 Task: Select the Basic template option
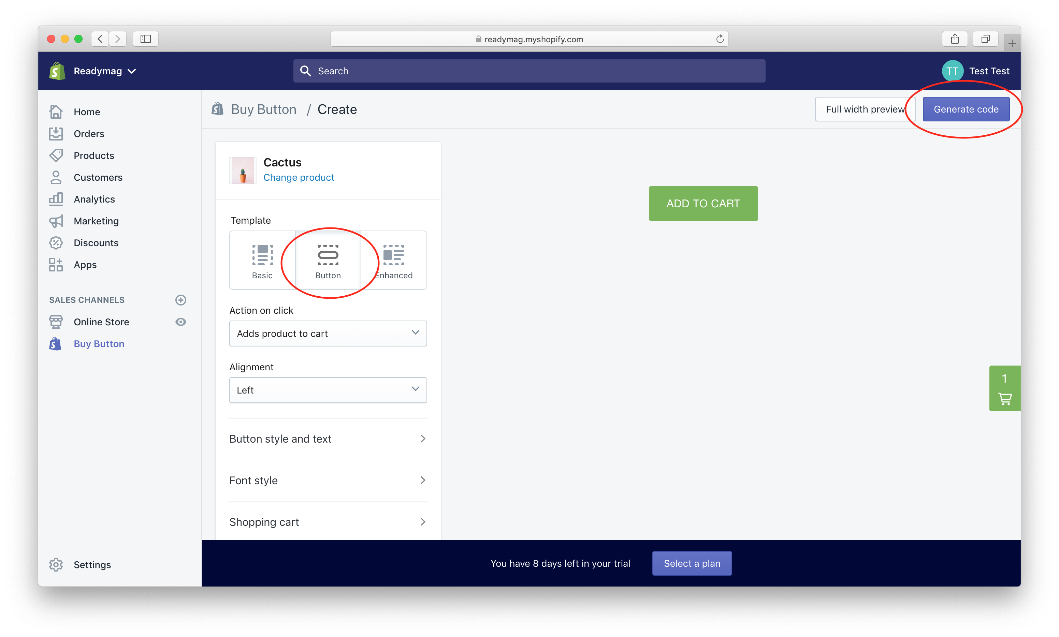pyautogui.click(x=262, y=260)
